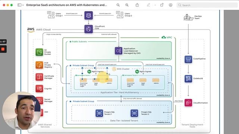Click the Postgre SQL Tenant 2 icon
This screenshot has width=239, height=134.
(x=134, y=113)
